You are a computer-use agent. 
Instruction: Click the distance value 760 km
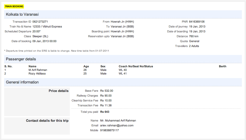coord(193,36)
